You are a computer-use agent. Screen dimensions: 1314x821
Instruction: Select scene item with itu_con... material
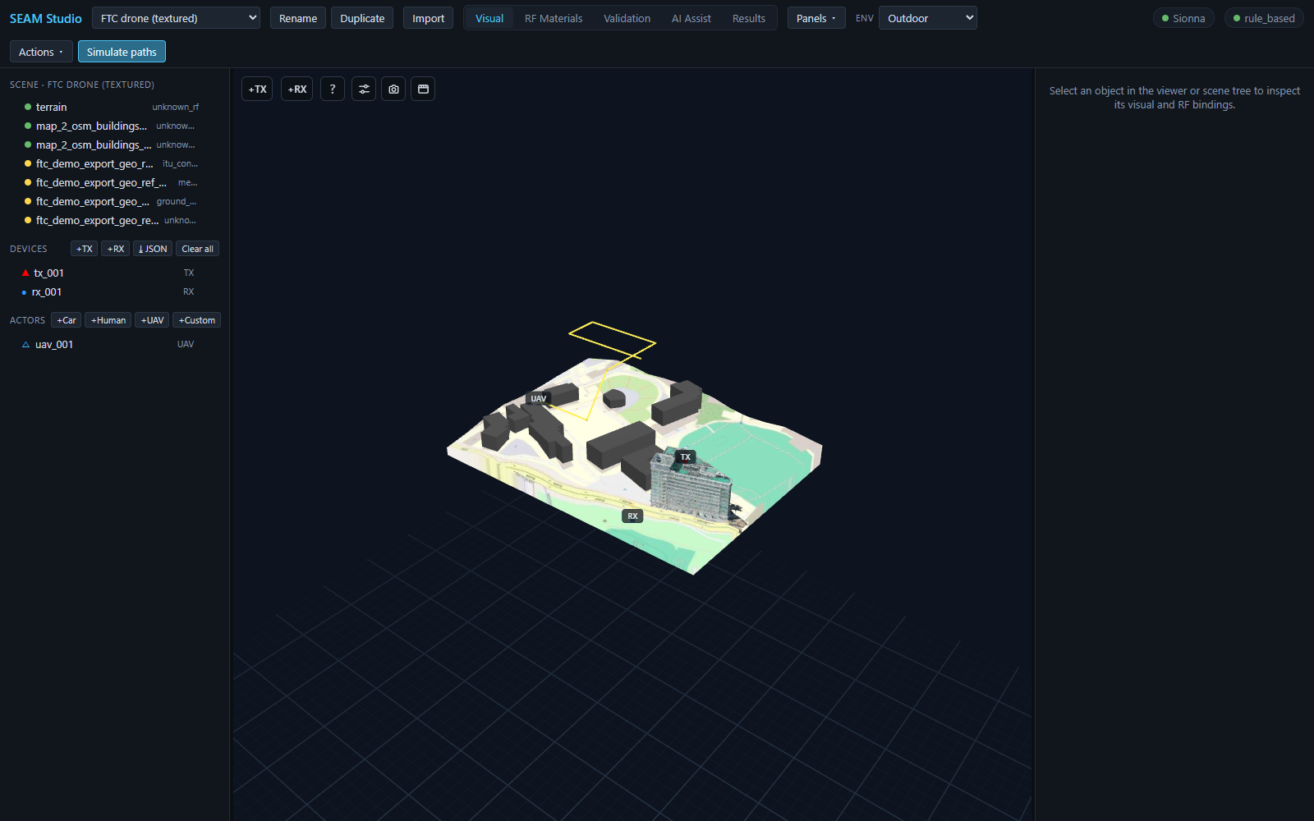(114, 163)
